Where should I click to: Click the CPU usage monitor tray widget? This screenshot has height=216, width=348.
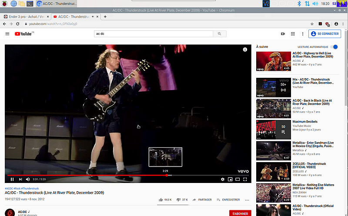[x=342, y=3]
